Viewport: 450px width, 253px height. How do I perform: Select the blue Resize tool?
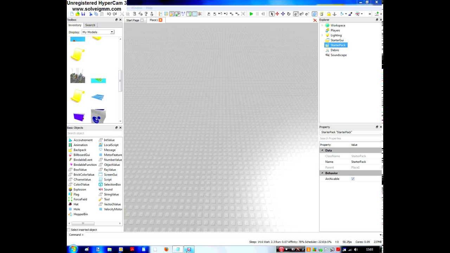283,14
